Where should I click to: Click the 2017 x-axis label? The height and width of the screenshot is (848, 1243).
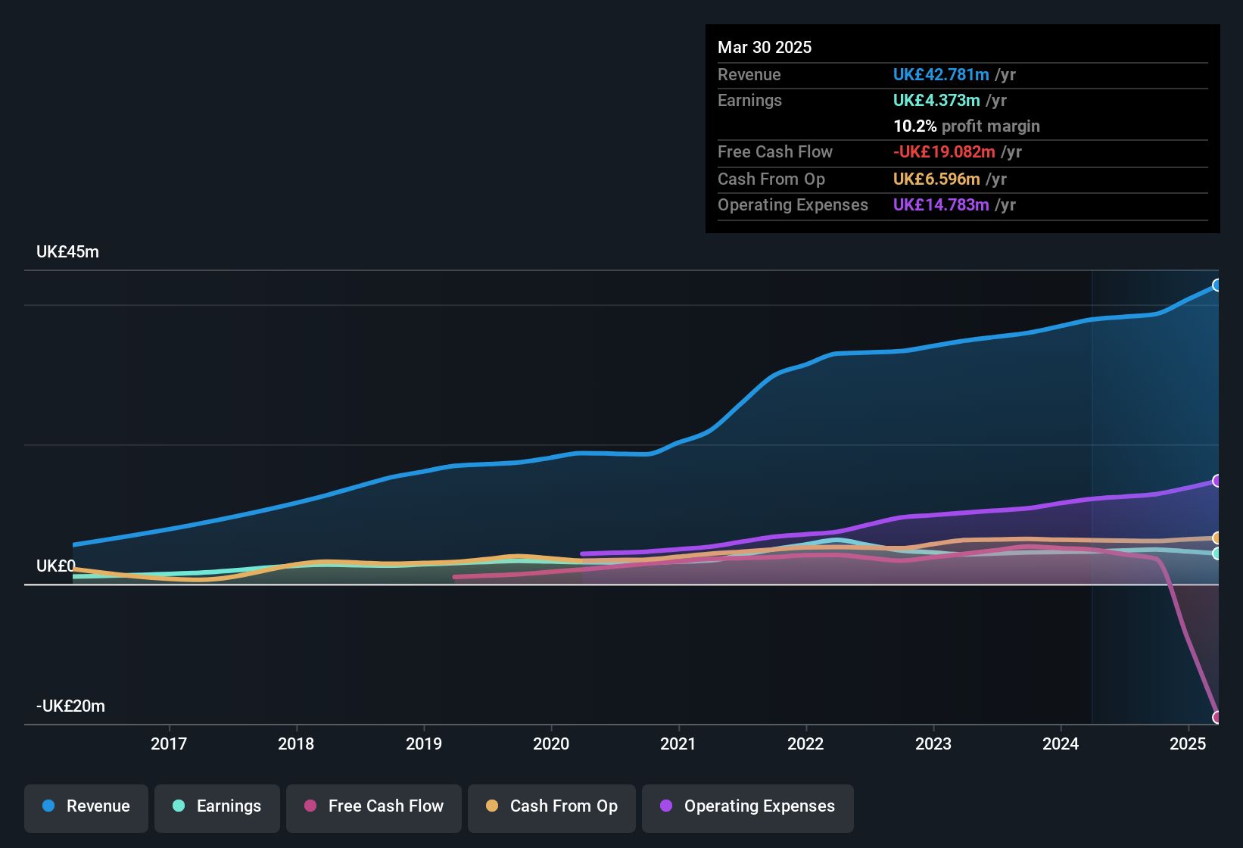(169, 744)
